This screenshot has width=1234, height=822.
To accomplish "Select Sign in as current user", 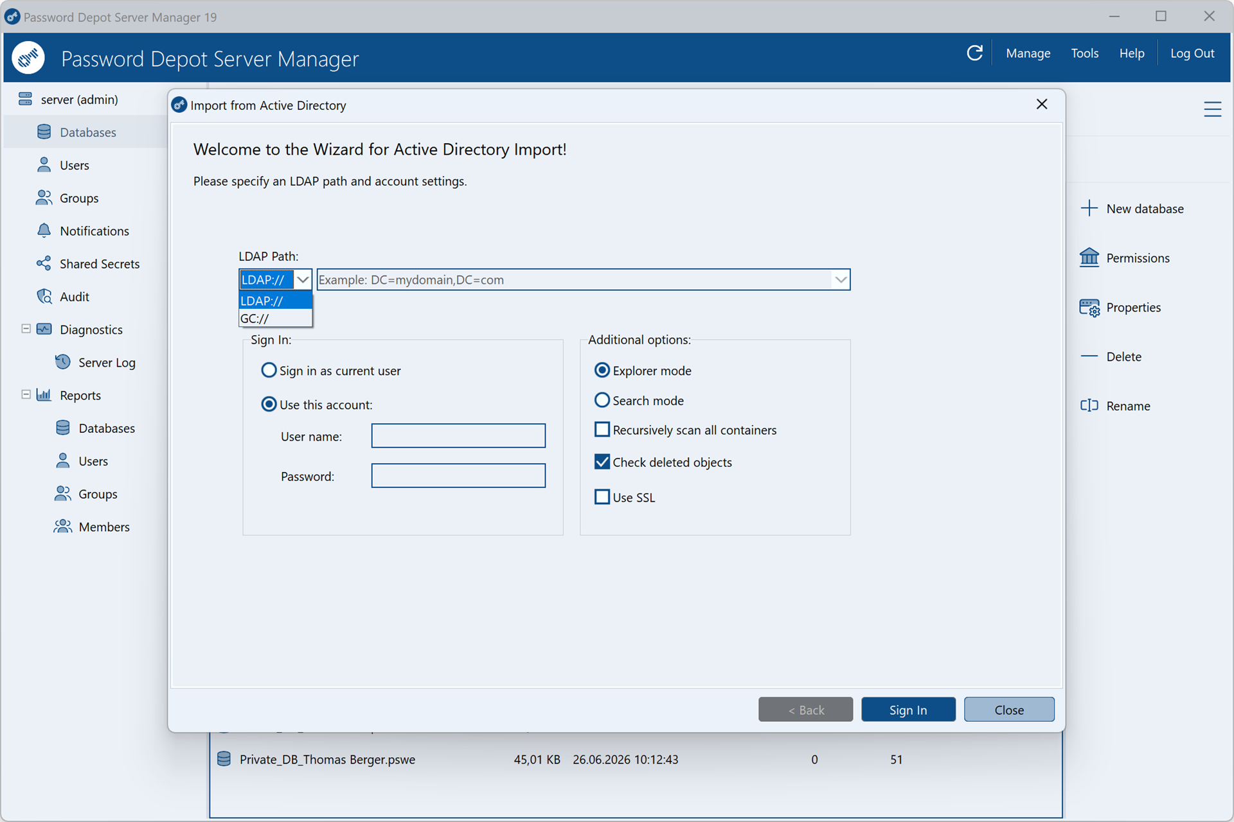I will tap(269, 370).
